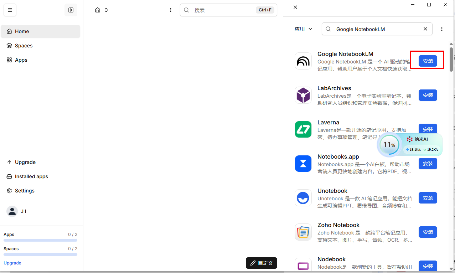455x273 pixels.
Task: Click the Unotebook app icon
Action: 303,198
